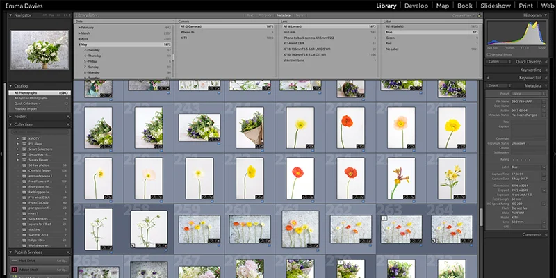The width and height of the screenshot is (556, 278).
Task: Click the Keyword List plus icon
Action: [489, 78]
